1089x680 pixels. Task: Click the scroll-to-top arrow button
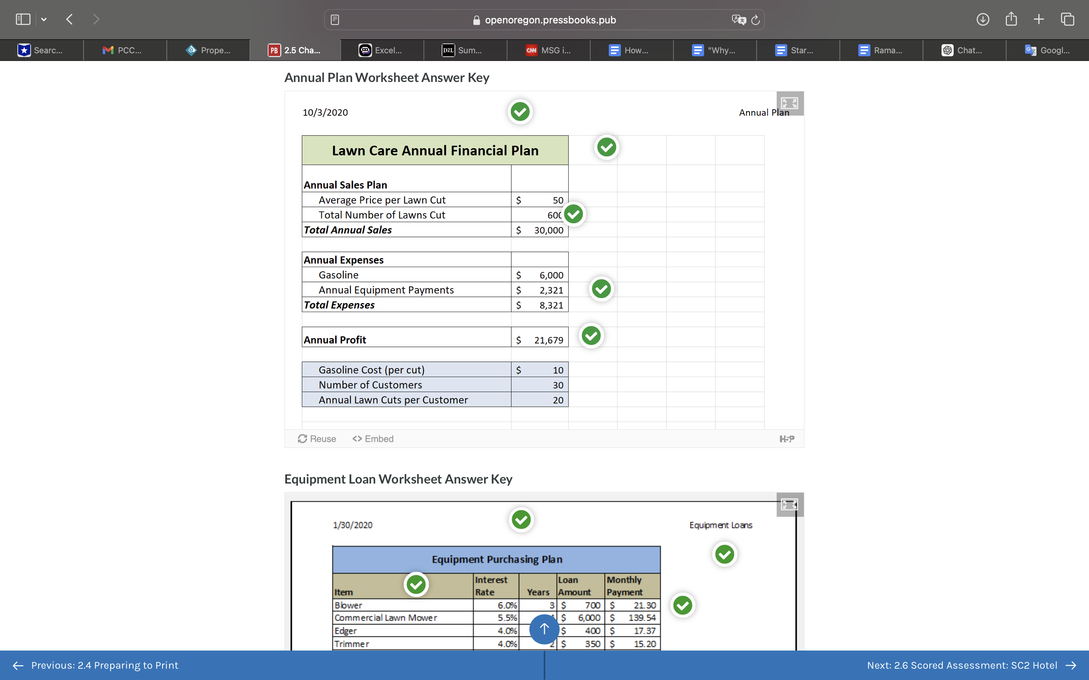[544, 629]
